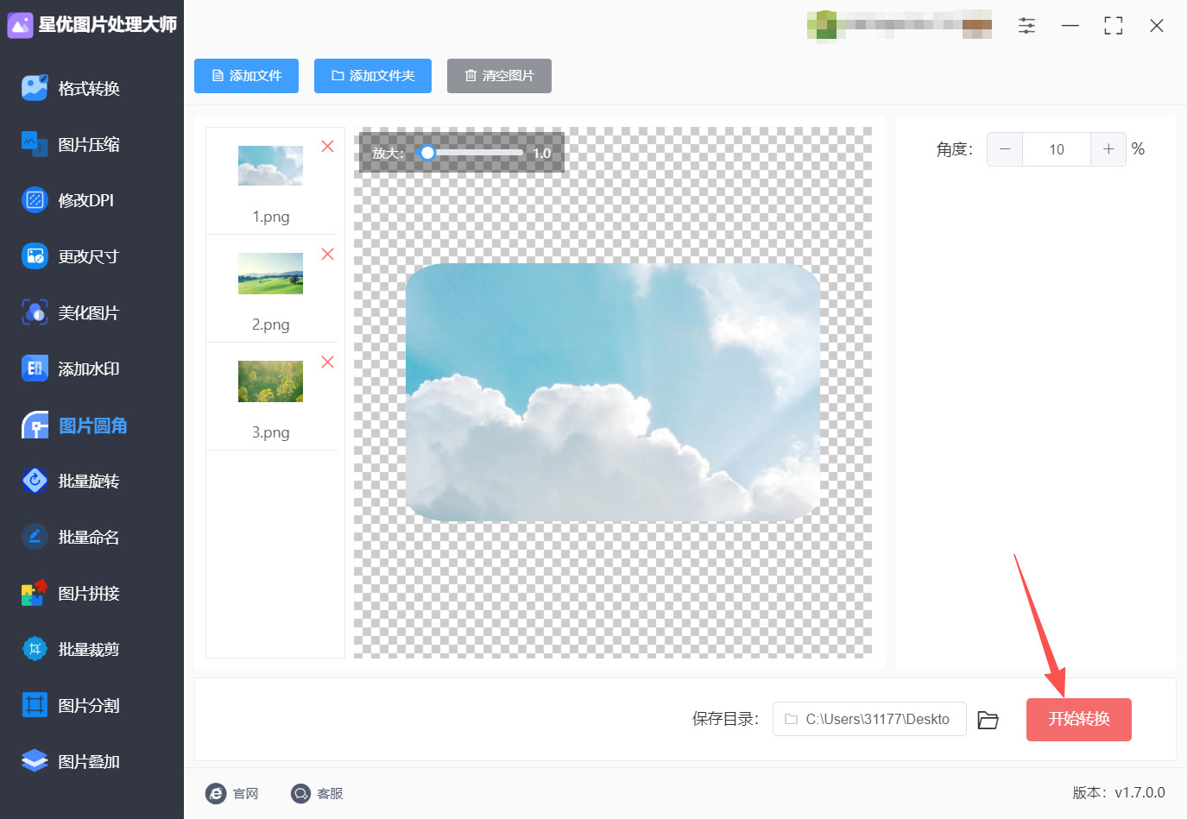
Task: Decrease the 角度 value with minus
Action: 1005,149
